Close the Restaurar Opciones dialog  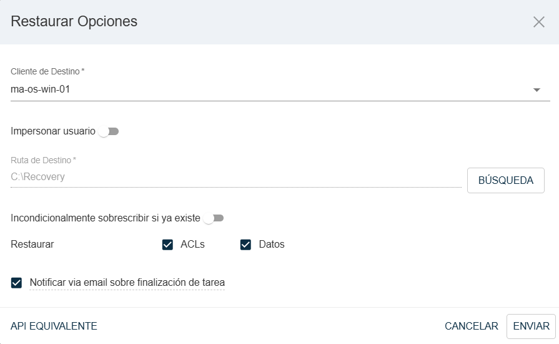[539, 22]
